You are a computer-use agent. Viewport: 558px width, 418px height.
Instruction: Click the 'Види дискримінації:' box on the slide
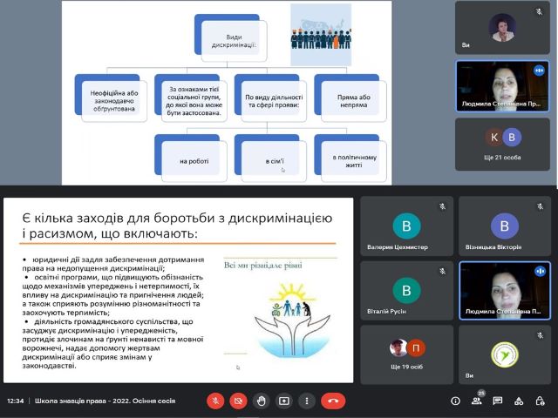[x=235, y=41]
